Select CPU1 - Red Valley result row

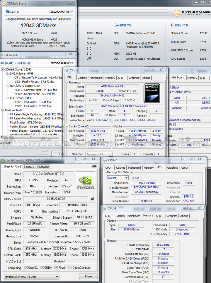tap(33, 102)
